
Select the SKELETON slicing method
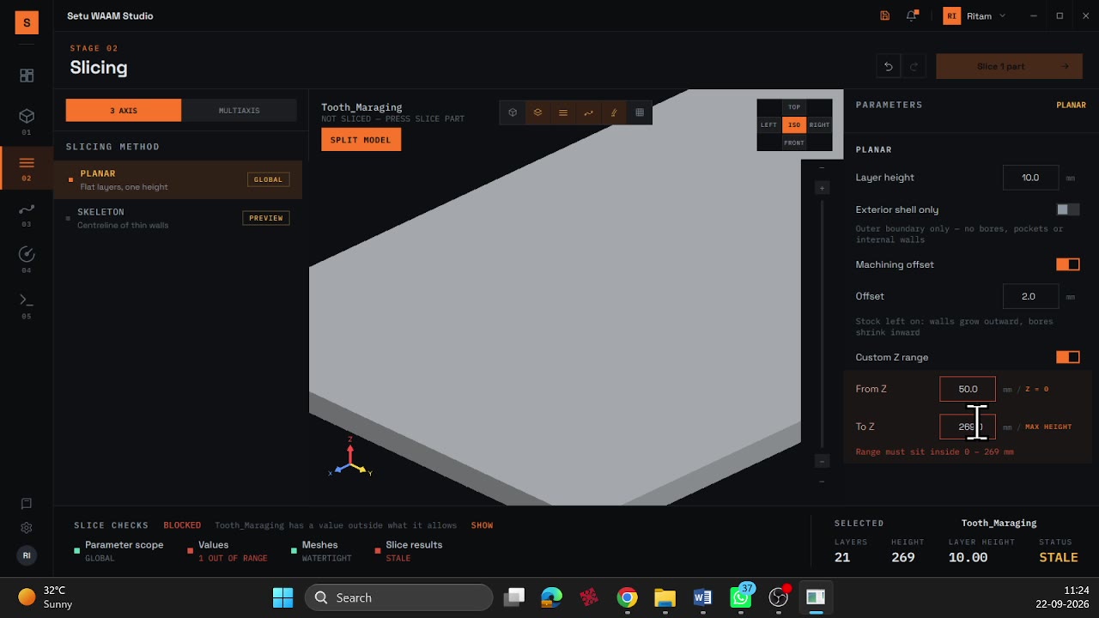click(x=178, y=218)
